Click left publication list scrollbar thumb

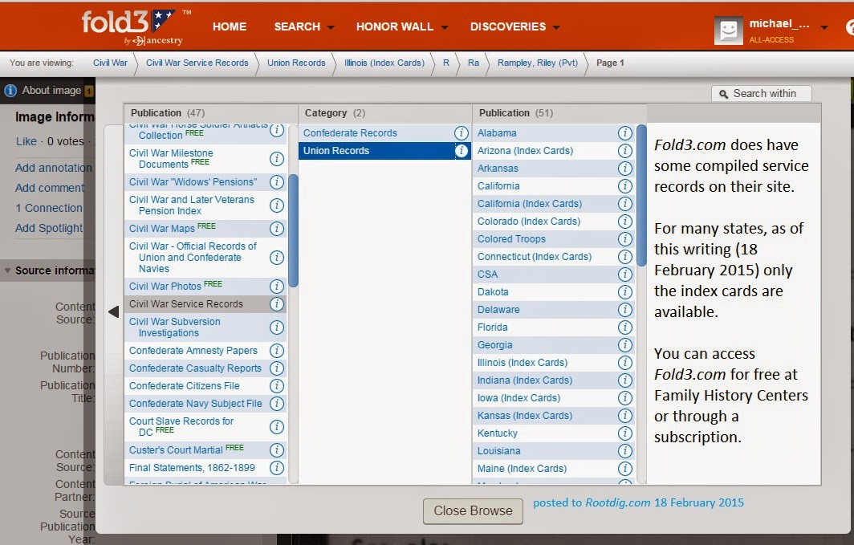(293, 230)
